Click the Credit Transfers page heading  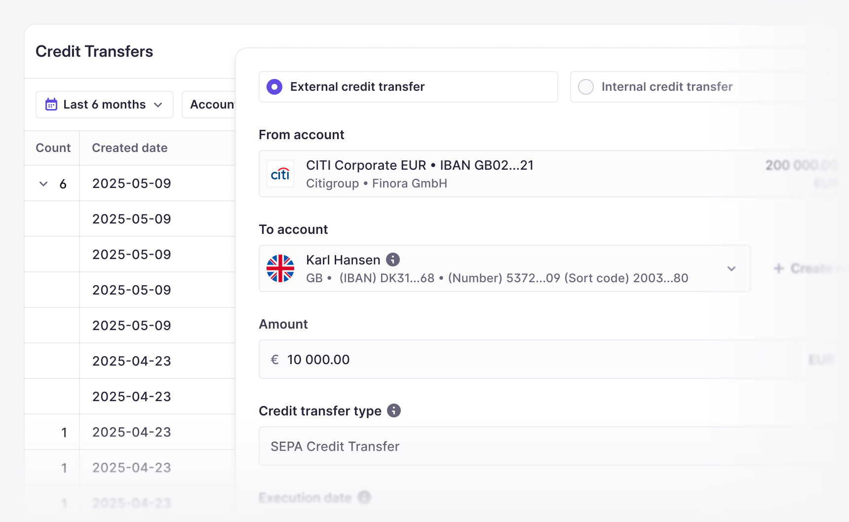(94, 51)
